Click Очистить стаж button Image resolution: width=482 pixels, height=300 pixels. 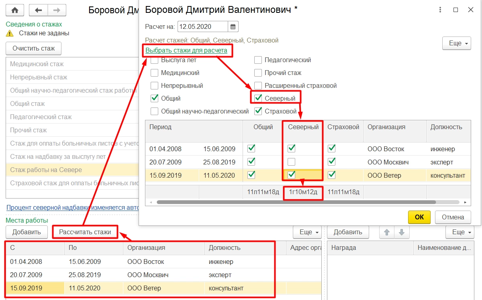pyautogui.click(x=33, y=49)
